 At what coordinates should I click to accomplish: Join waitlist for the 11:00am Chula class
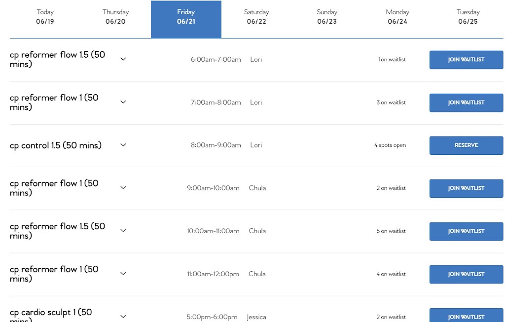tap(466, 274)
